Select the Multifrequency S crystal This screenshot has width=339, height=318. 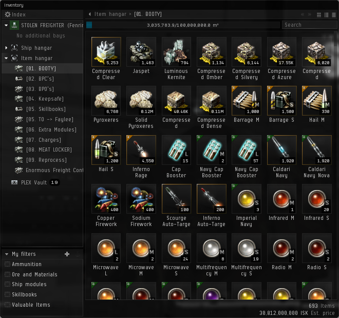[x=247, y=248]
